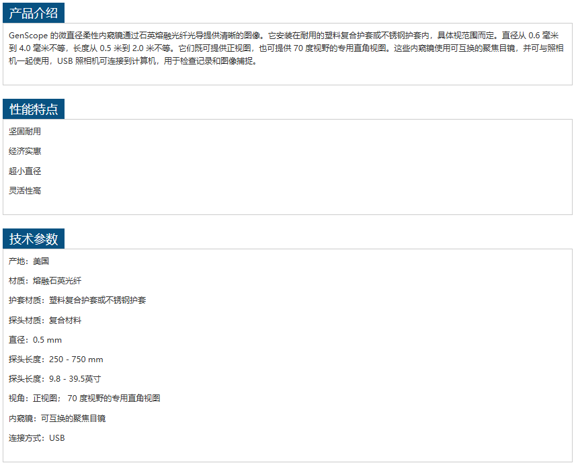Click the 护套材质 spec line
576x463 pixels.
tap(77, 300)
